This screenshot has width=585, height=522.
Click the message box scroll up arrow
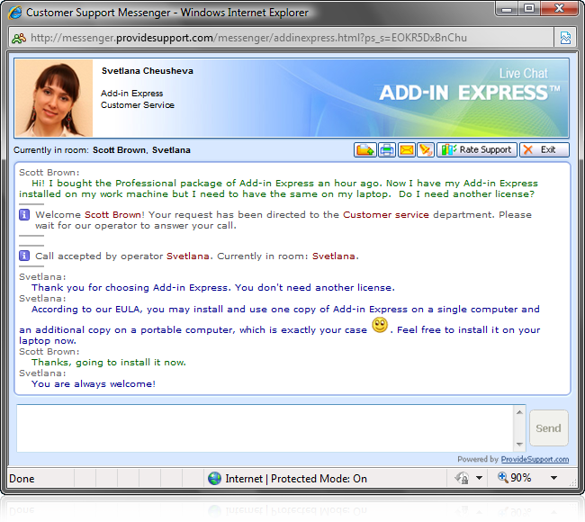(x=519, y=412)
